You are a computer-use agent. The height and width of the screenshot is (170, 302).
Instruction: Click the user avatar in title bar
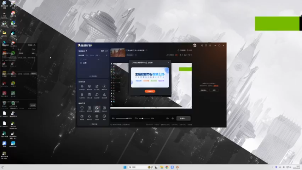(x=194, y=45)
